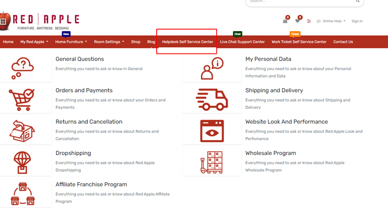The width and height of the screenshot is (388, 214).
Task: Go to Live Chat Support Center
Action: tap(242, 42)
